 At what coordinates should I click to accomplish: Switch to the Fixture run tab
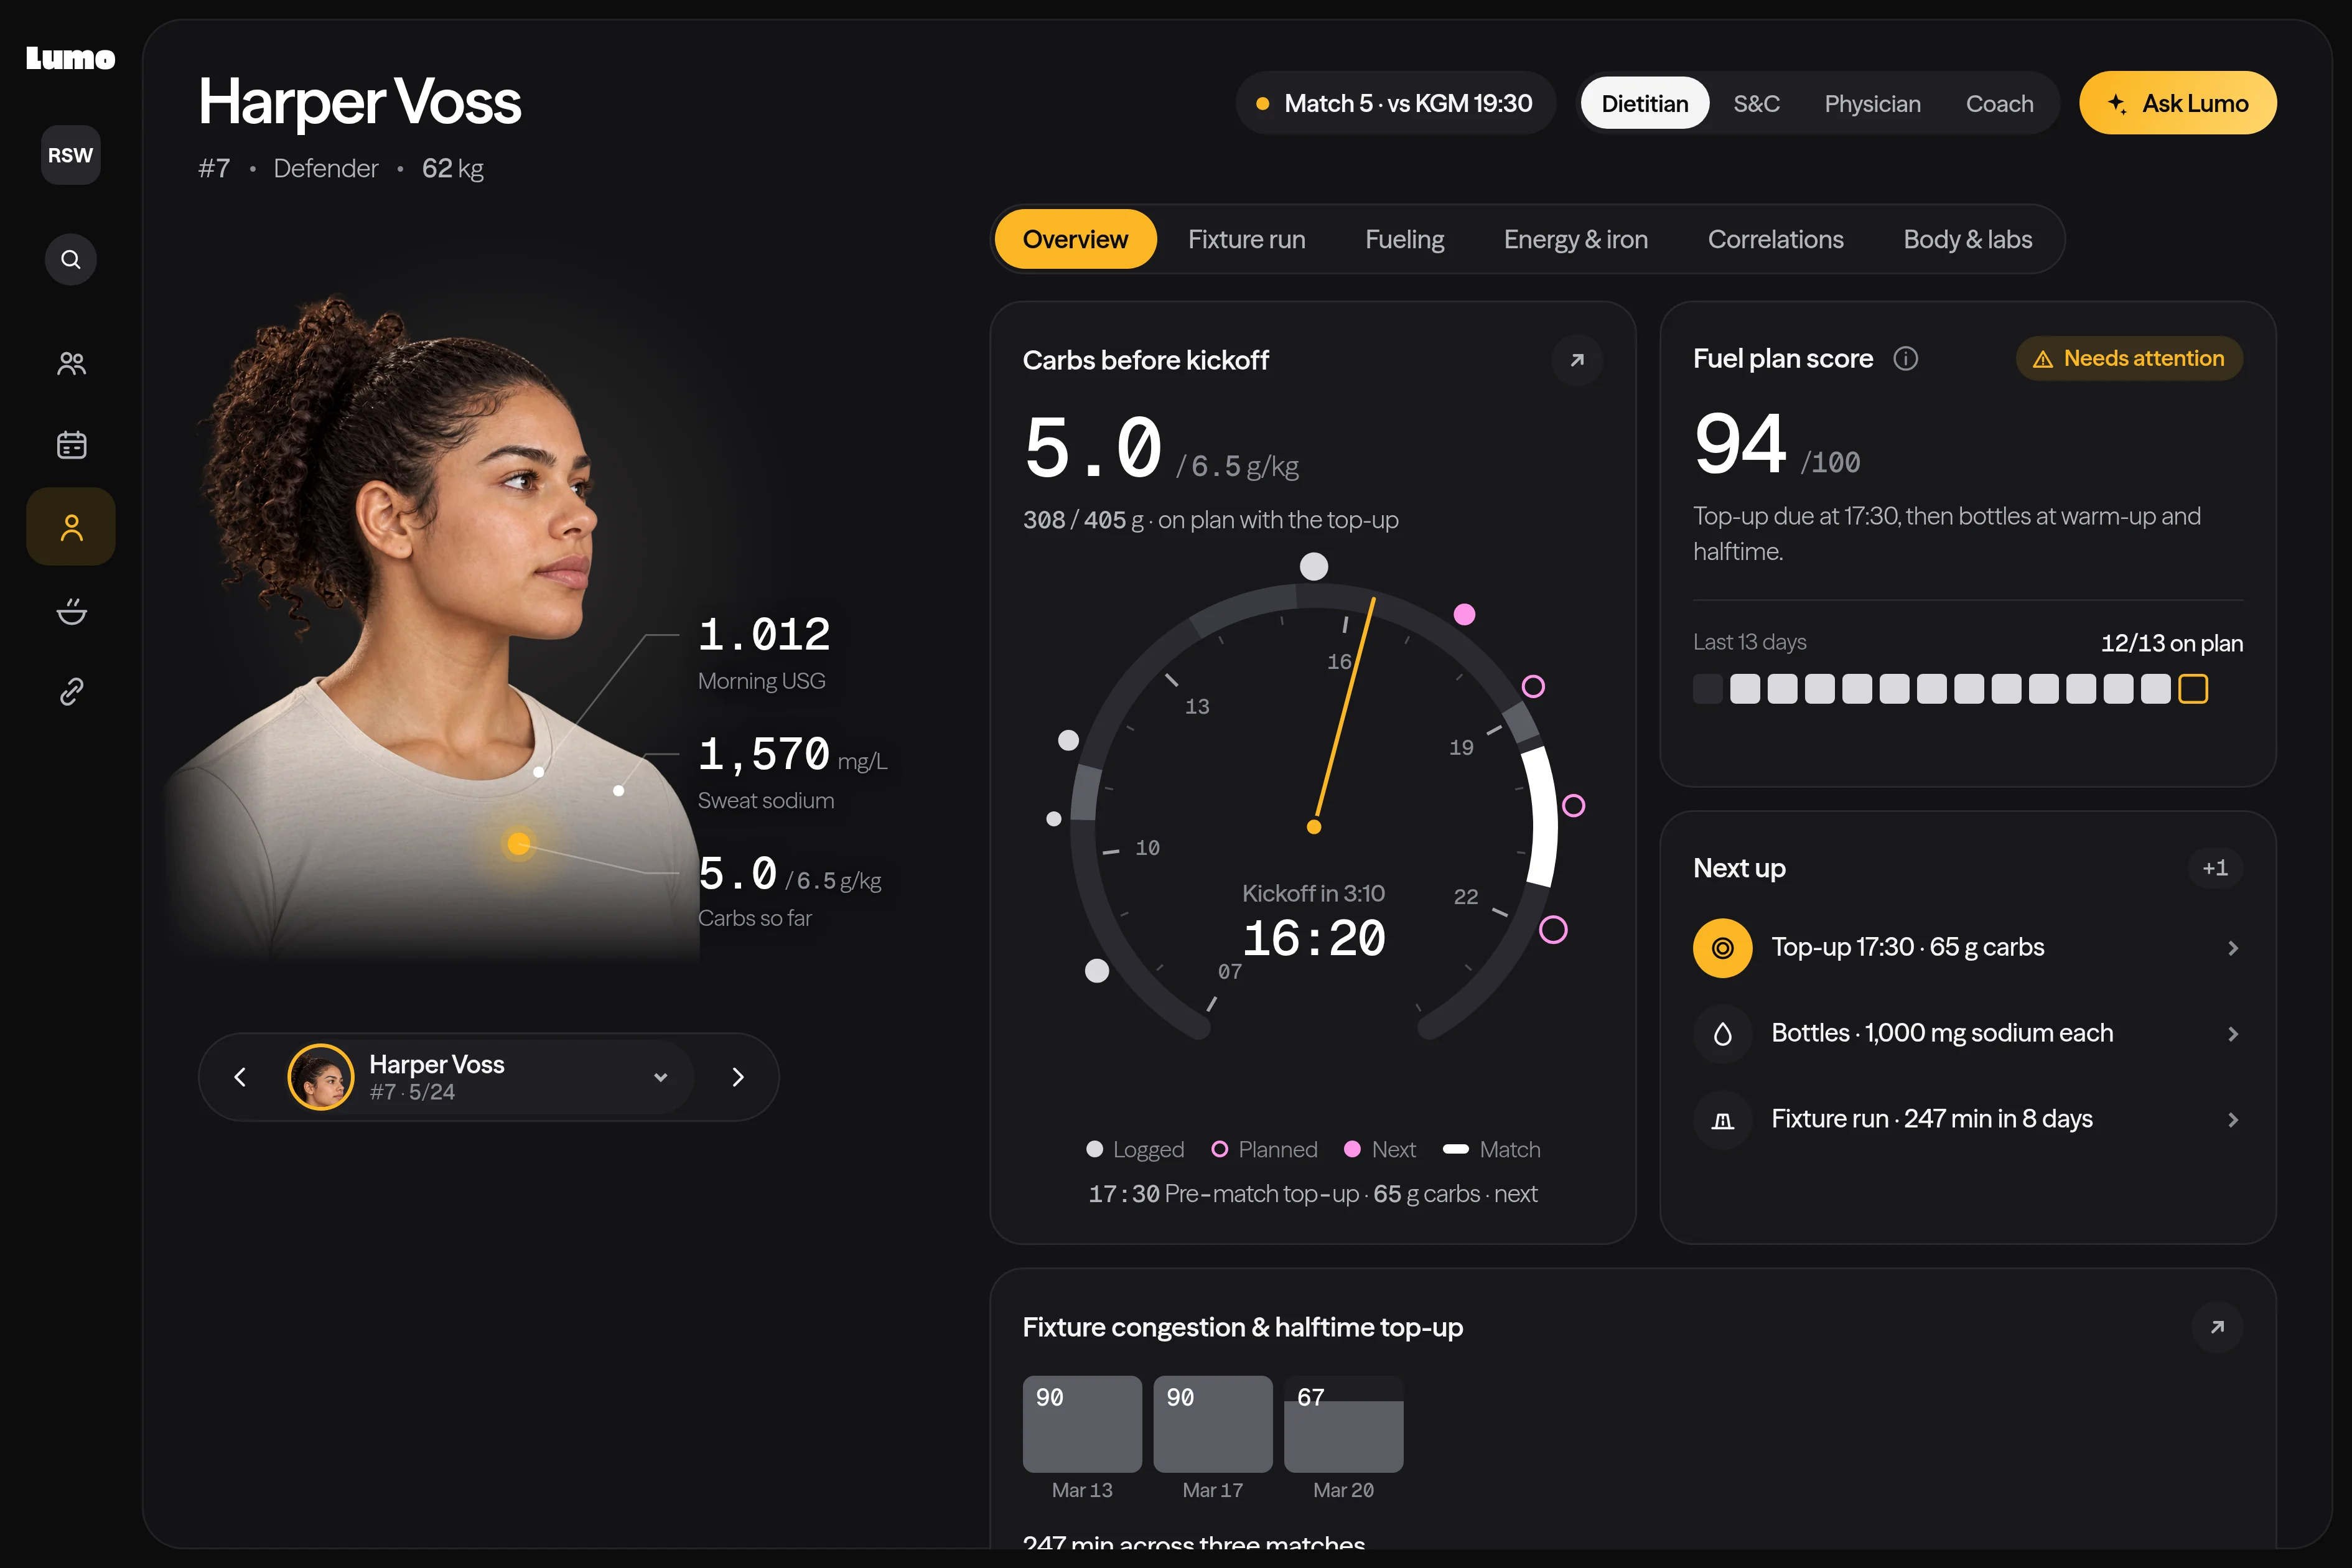[x=1246, y=239]
